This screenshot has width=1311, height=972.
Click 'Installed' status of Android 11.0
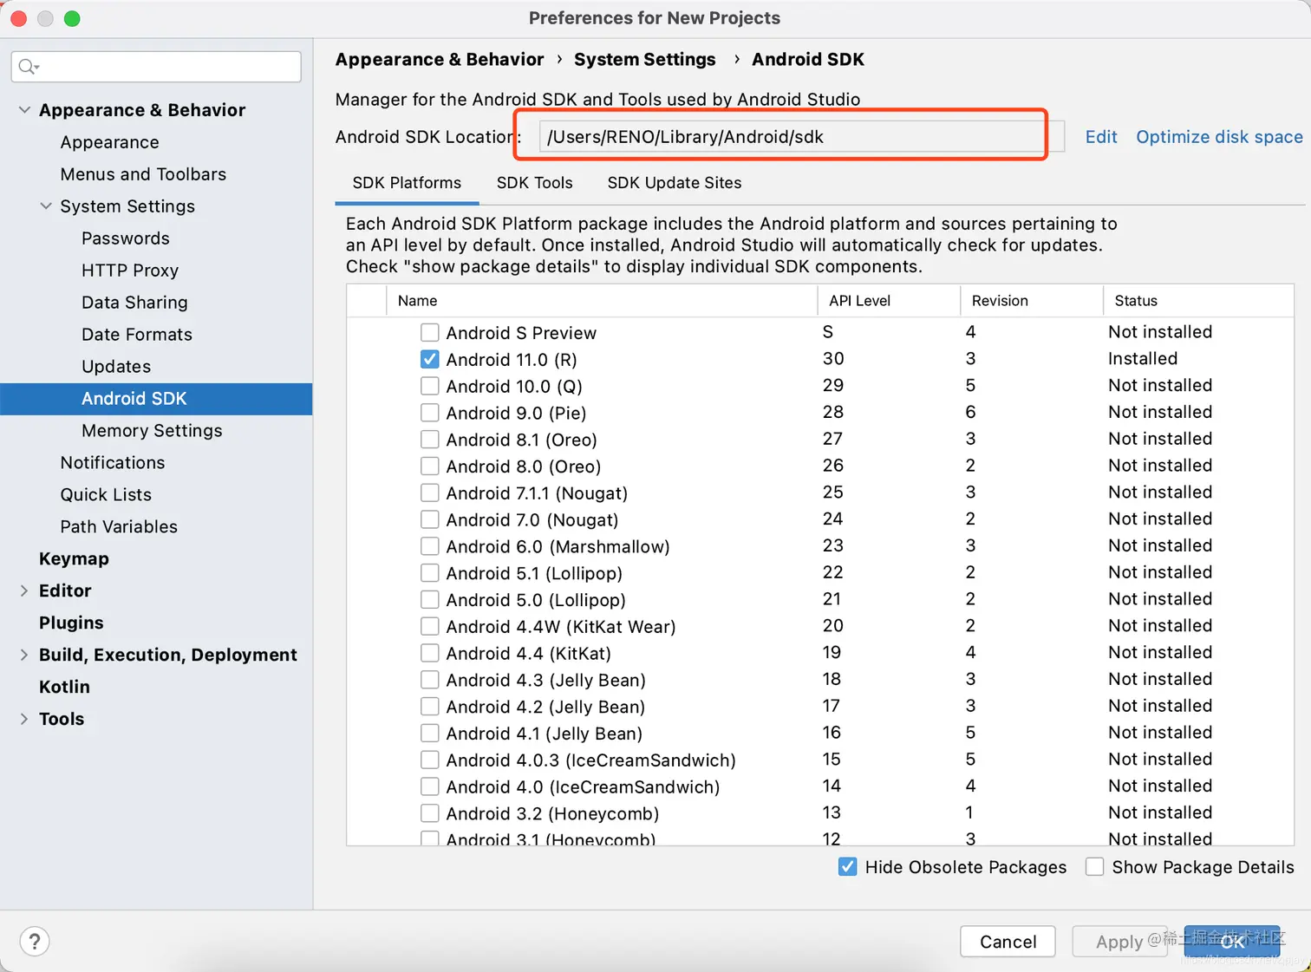(1143, 359)
